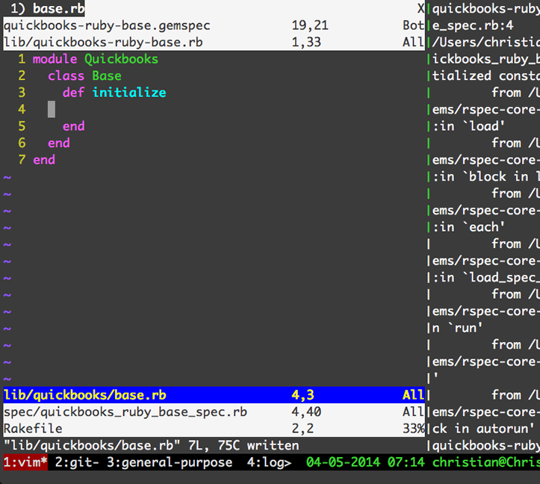540x484 pixels.
Task: Click ':in `load_spec' line in right pane
Action: click(486, 278)
